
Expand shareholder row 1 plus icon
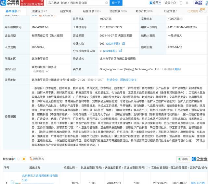click(x=12, y=183)
